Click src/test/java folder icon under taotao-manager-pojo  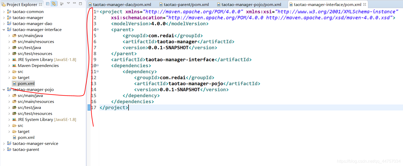[14, 108]
